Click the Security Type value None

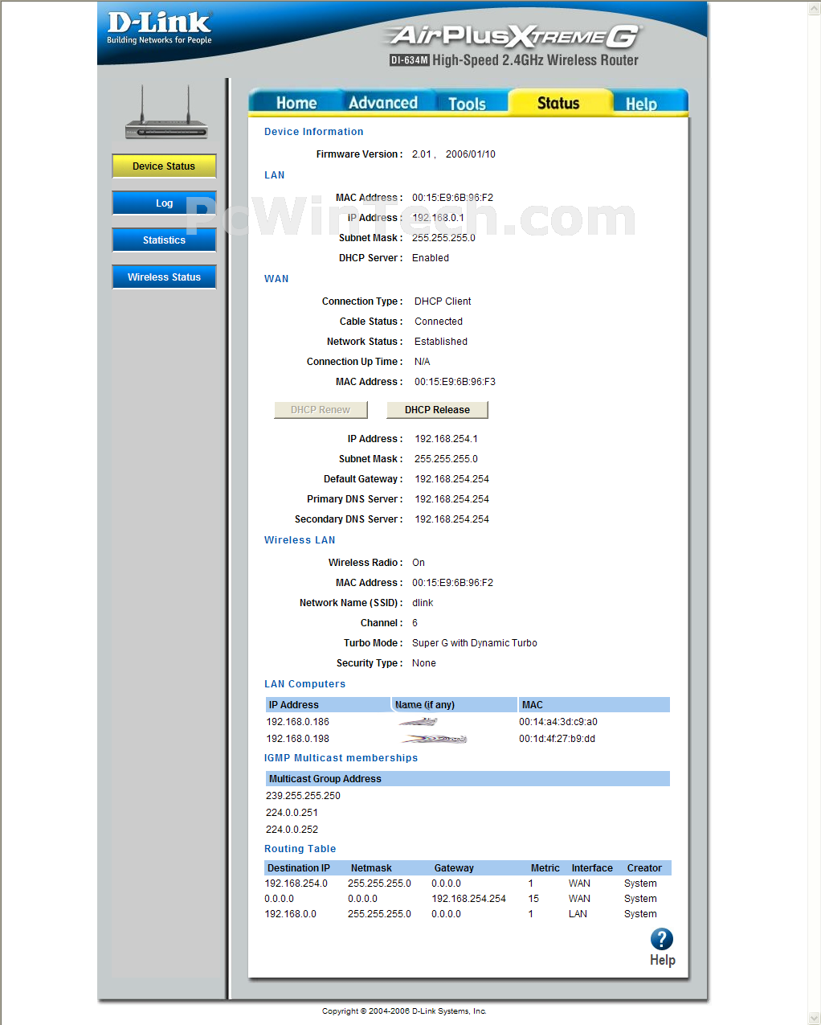424,663
